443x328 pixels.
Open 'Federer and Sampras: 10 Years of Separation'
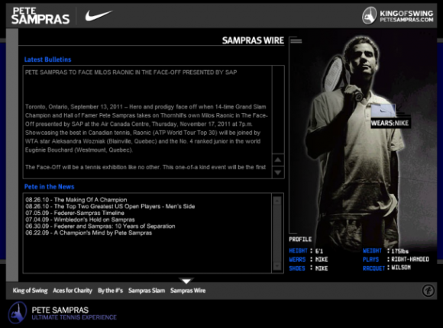point(100,226)
